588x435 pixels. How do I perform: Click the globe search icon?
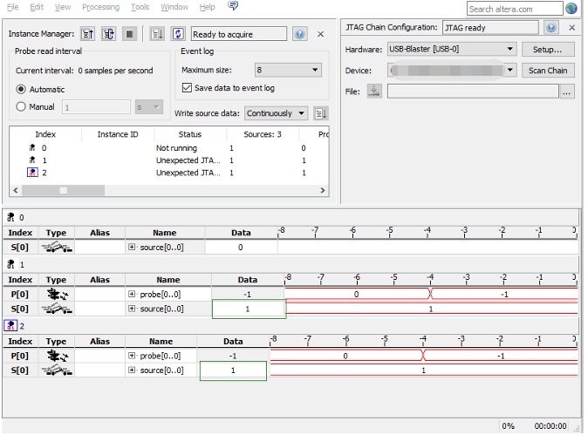click(x=571, y=8)
